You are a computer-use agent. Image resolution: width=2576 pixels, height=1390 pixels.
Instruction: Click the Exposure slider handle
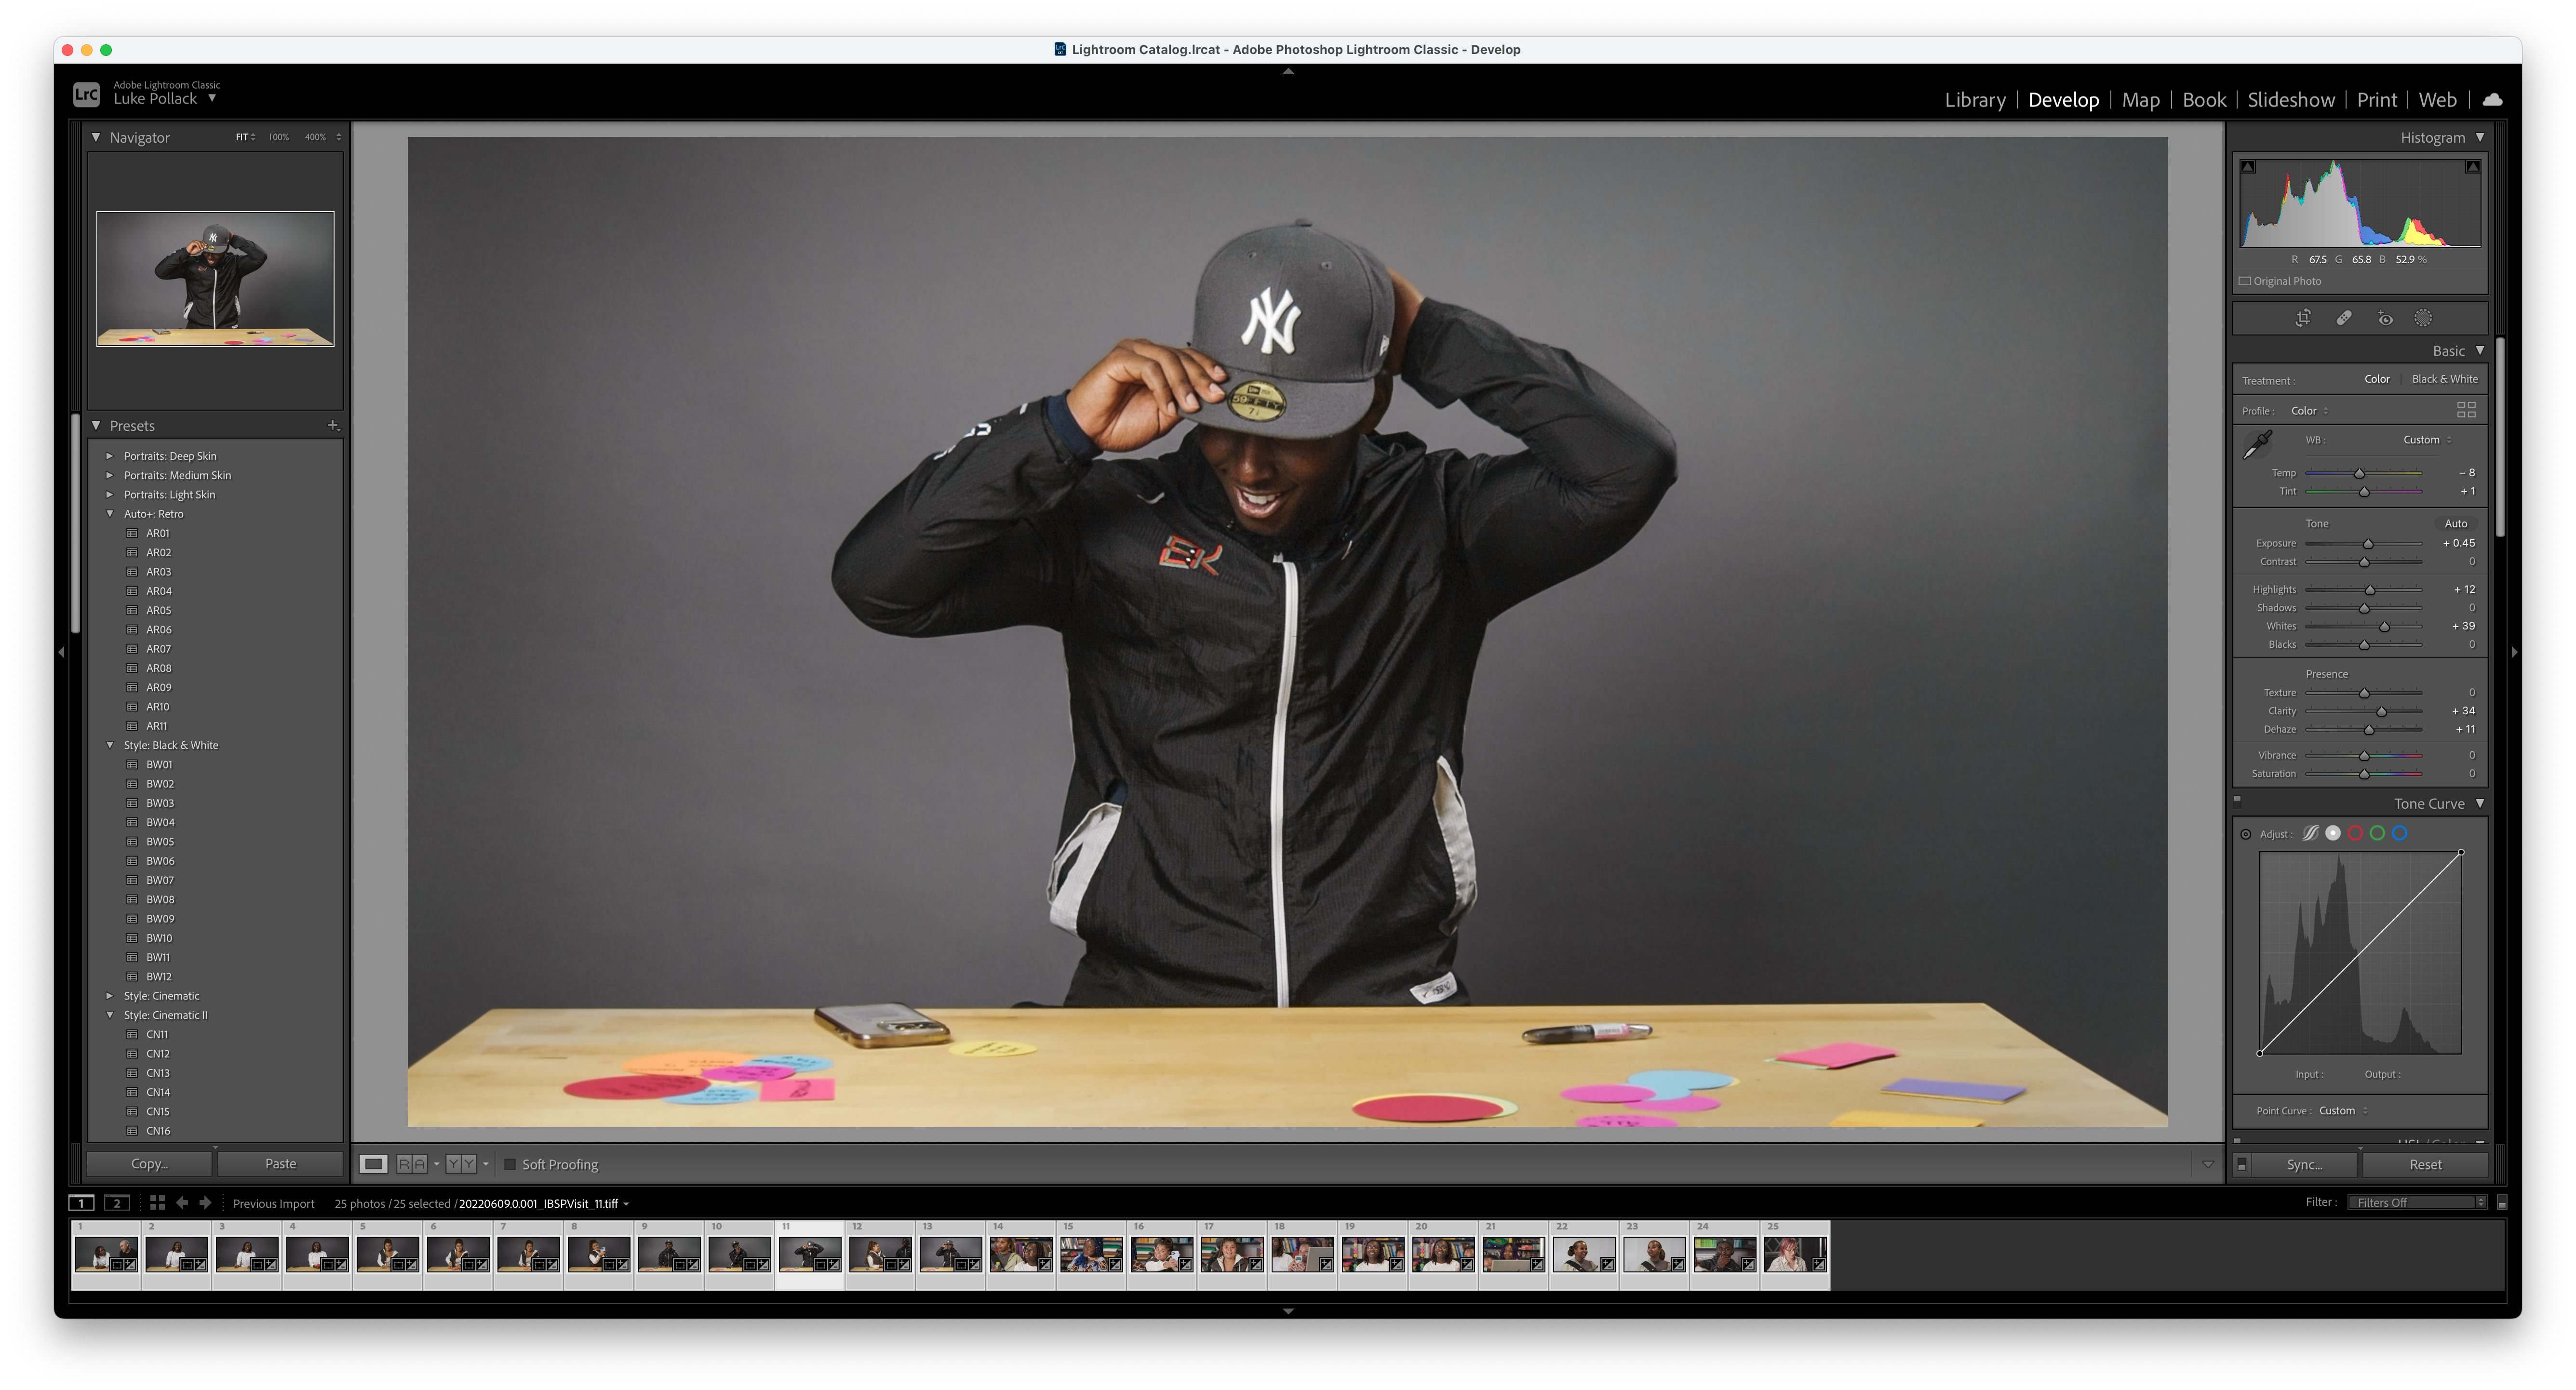(2367, 544)
